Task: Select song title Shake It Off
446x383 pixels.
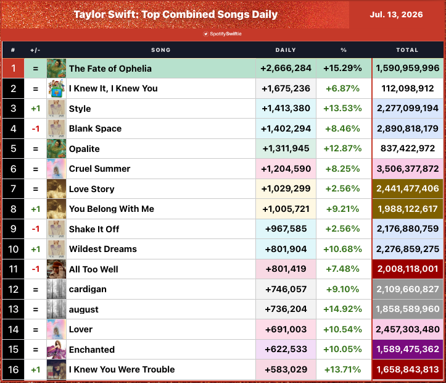Action: click(94, 229)
